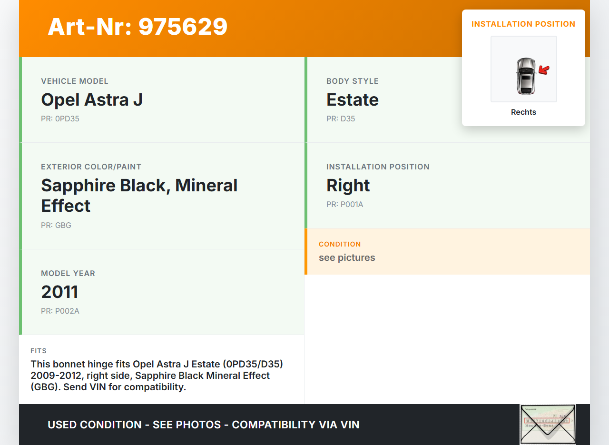This screenshot has height=445, width=609.
Task: Click the 'see pictures' condition text
Action: pyautogui.click(x=347, y=257)
